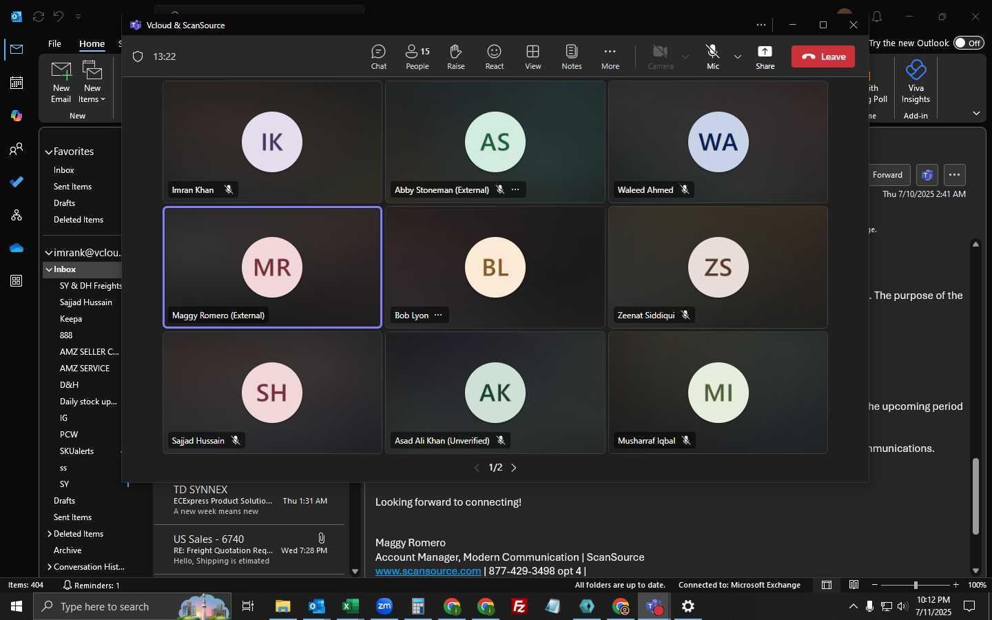This screenshot has width=992, height=620.
Task: Open more apps grid in Outlook sidebar
Action: tap(17, 281)
